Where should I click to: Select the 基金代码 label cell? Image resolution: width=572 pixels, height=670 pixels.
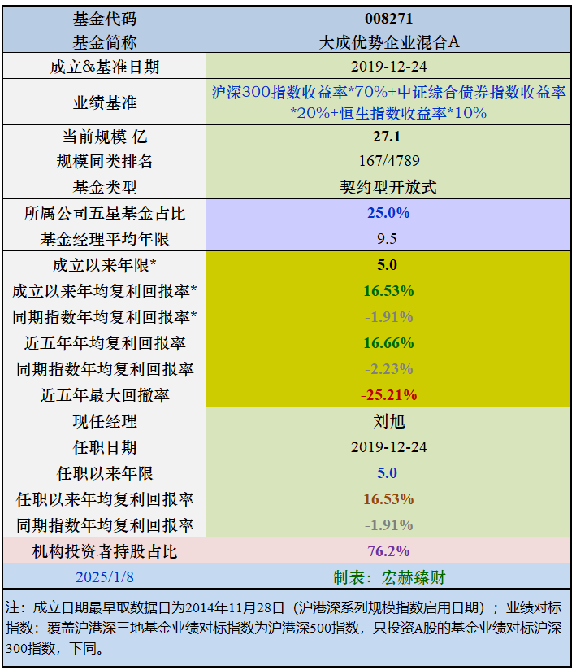coord(105,19)
